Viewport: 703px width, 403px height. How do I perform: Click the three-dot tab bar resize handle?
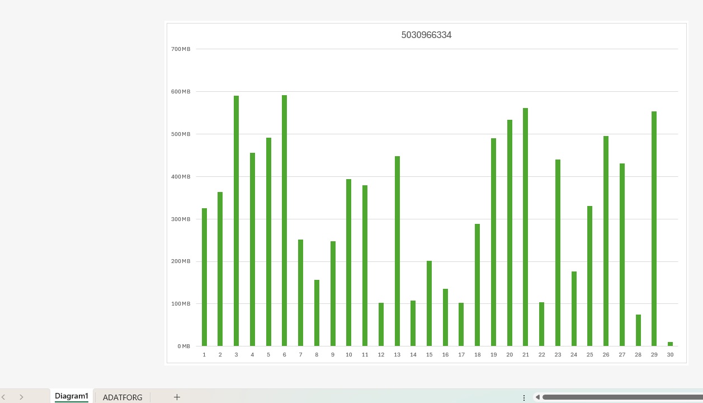pos(524,397)
